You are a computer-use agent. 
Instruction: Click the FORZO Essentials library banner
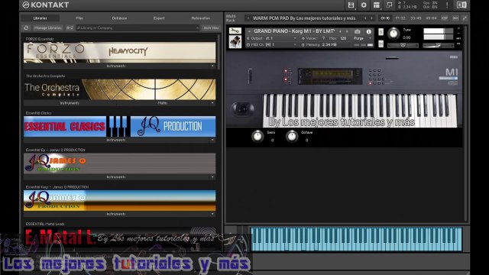(119, 53)
